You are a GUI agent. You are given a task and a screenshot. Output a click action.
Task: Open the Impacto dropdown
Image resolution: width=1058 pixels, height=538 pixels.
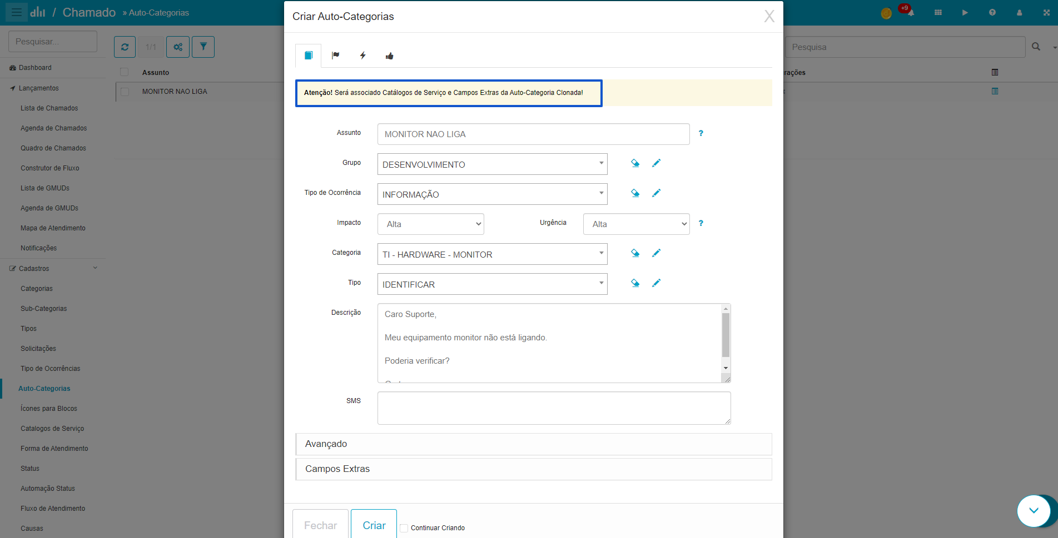coord(431,224)
